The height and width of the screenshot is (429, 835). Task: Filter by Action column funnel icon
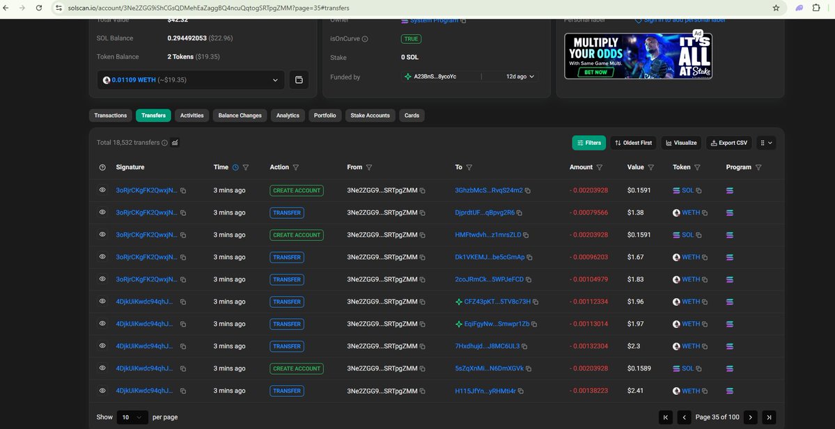click(295, 167)
